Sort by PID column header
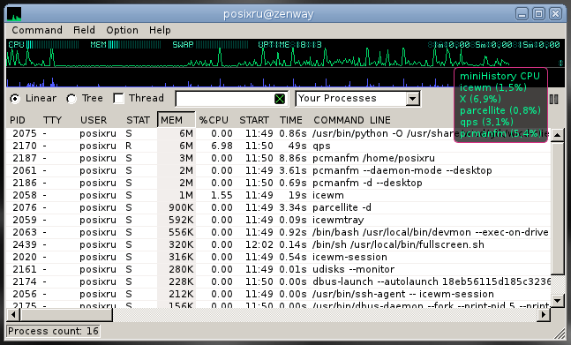This screenshot has width=571, height=345. [x=18, y=120]
